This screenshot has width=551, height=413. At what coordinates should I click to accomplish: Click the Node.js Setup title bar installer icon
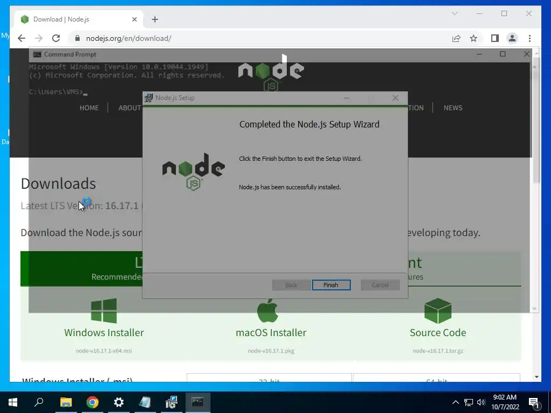coord(150,98)
